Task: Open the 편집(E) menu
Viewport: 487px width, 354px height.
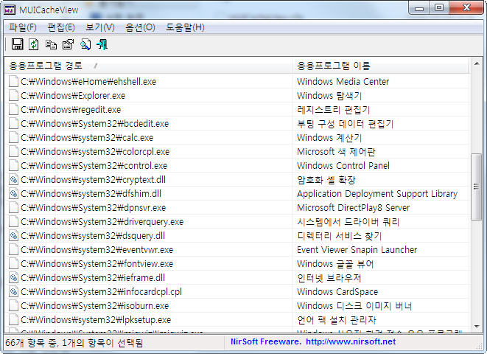Action: (61, 27)
